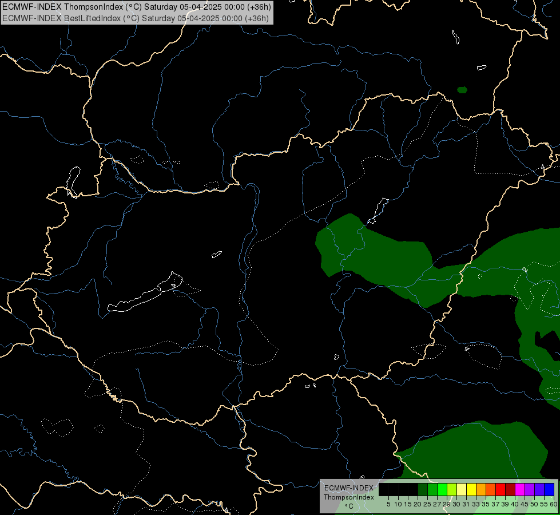Screen dimensions: 560x515
Task: Select the medium green 25-27 legend swatch
Action: pos(432,489)
